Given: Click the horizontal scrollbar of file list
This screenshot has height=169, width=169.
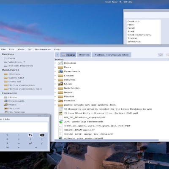Looking at the screenshot, I should click(106, 140).
